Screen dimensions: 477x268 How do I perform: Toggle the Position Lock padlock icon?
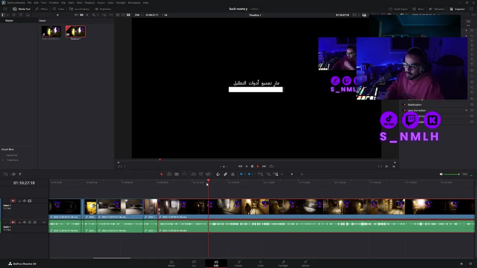click(233, 174)
